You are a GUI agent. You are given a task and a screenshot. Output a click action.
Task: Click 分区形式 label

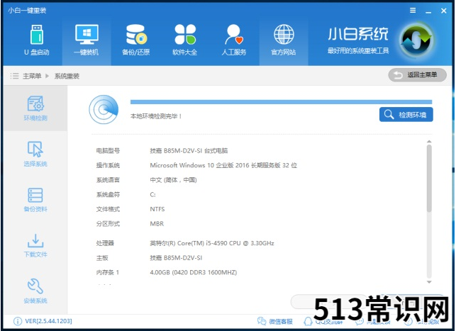[x=108, y=223]
